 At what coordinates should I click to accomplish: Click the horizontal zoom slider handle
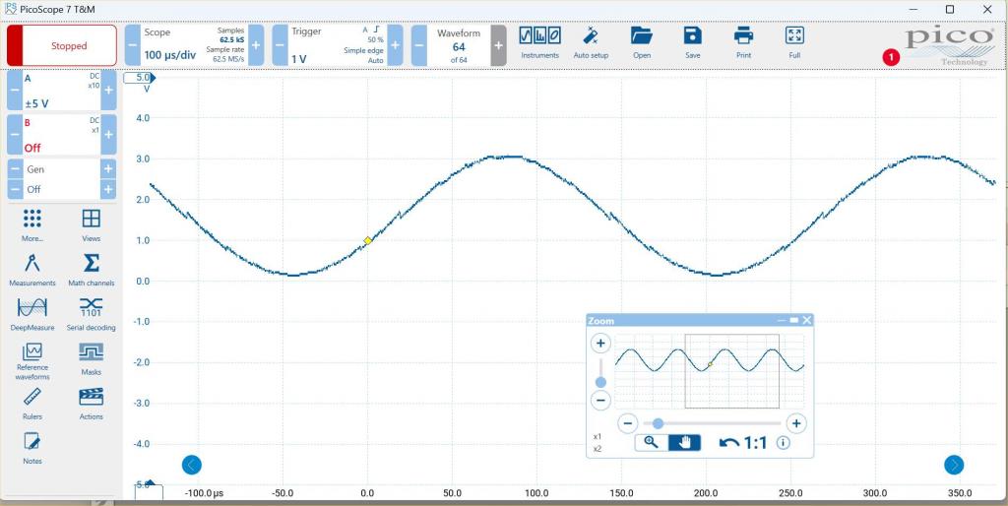(658, 423)
